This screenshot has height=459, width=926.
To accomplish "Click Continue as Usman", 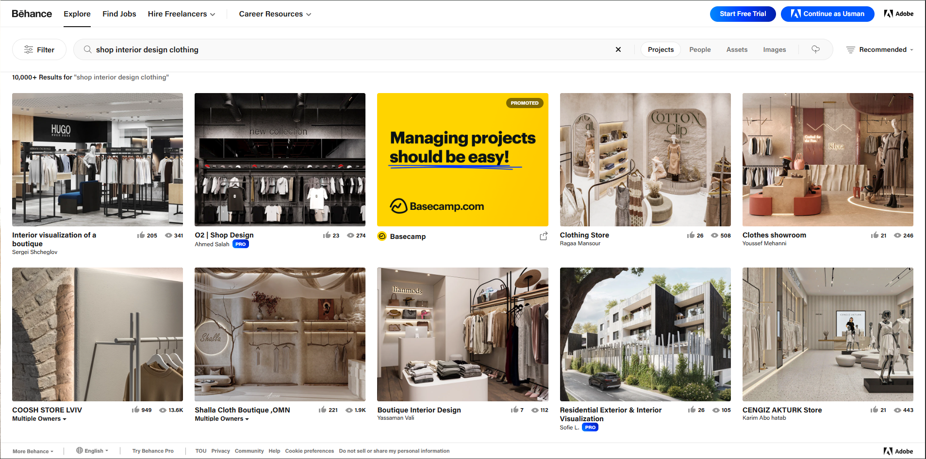I will [827, 14].
